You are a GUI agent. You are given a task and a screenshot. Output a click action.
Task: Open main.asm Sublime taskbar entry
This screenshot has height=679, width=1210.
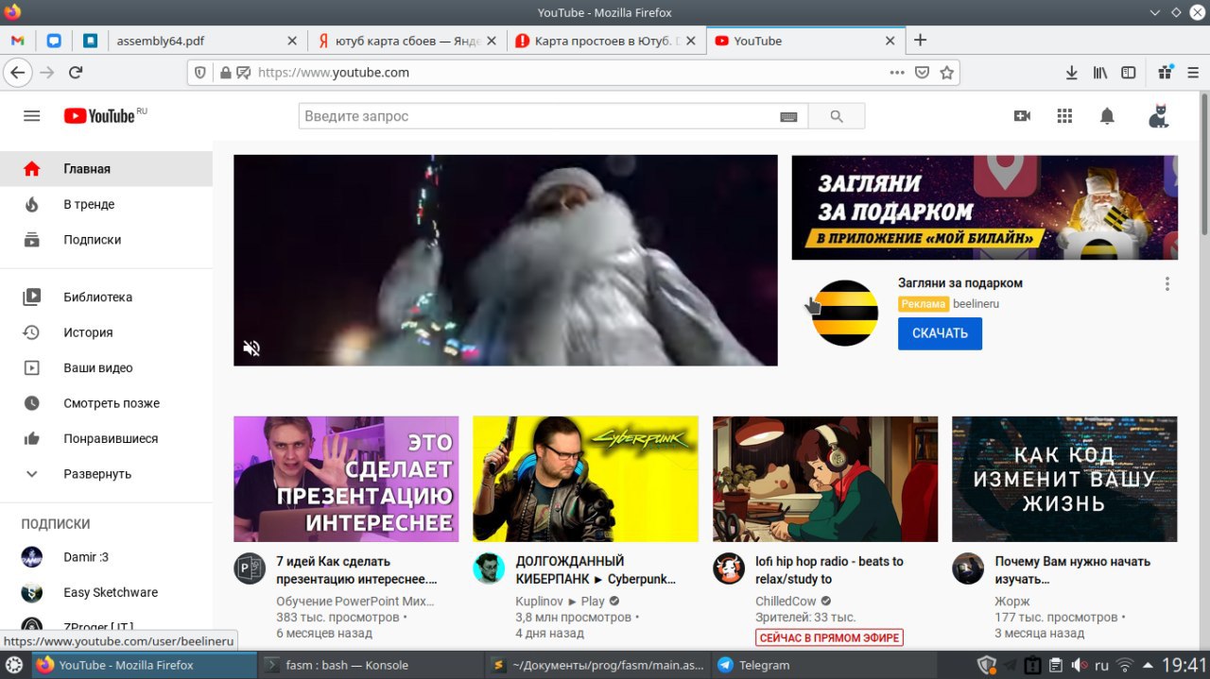[596, 665]
